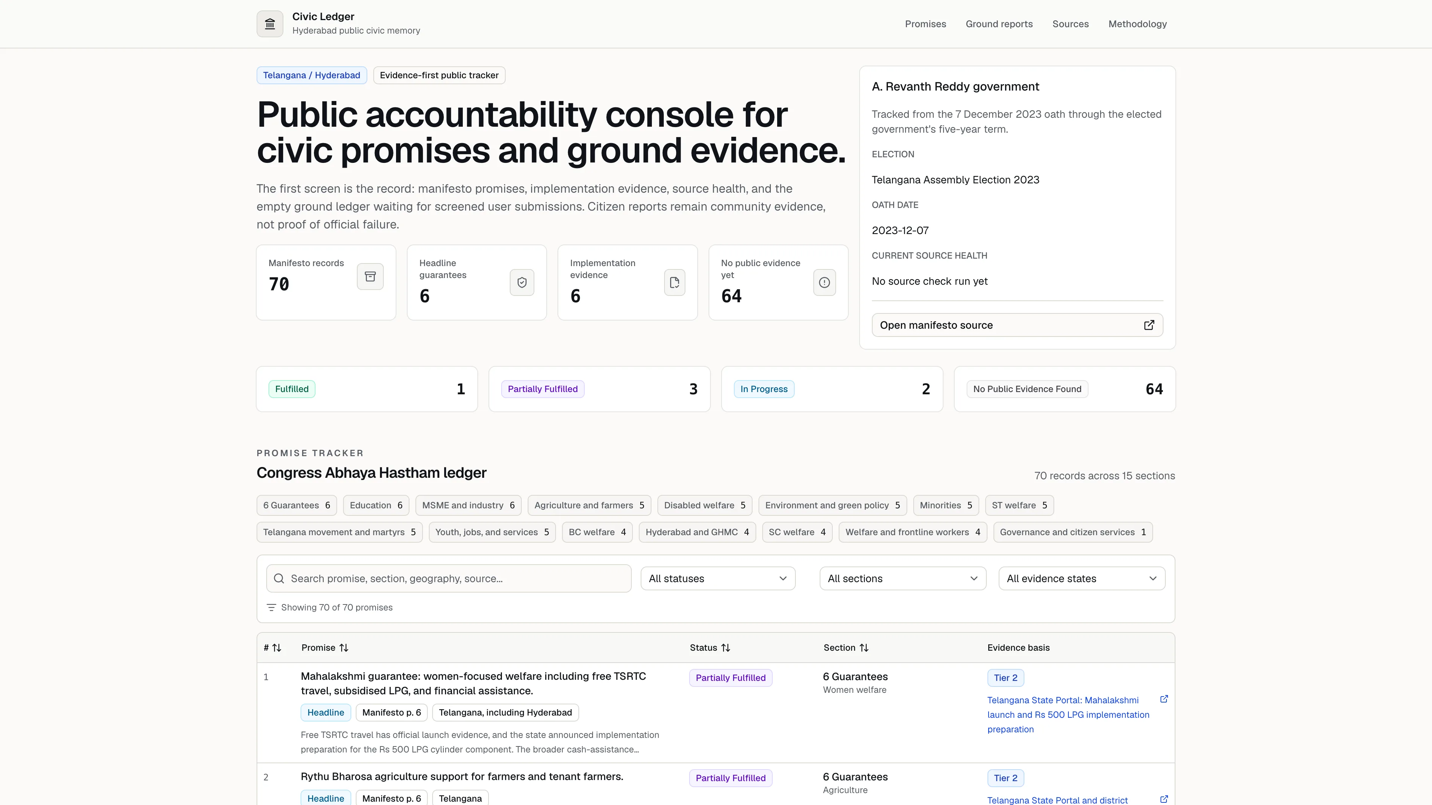Go to Promises in top navigation

tap(925, 24)
